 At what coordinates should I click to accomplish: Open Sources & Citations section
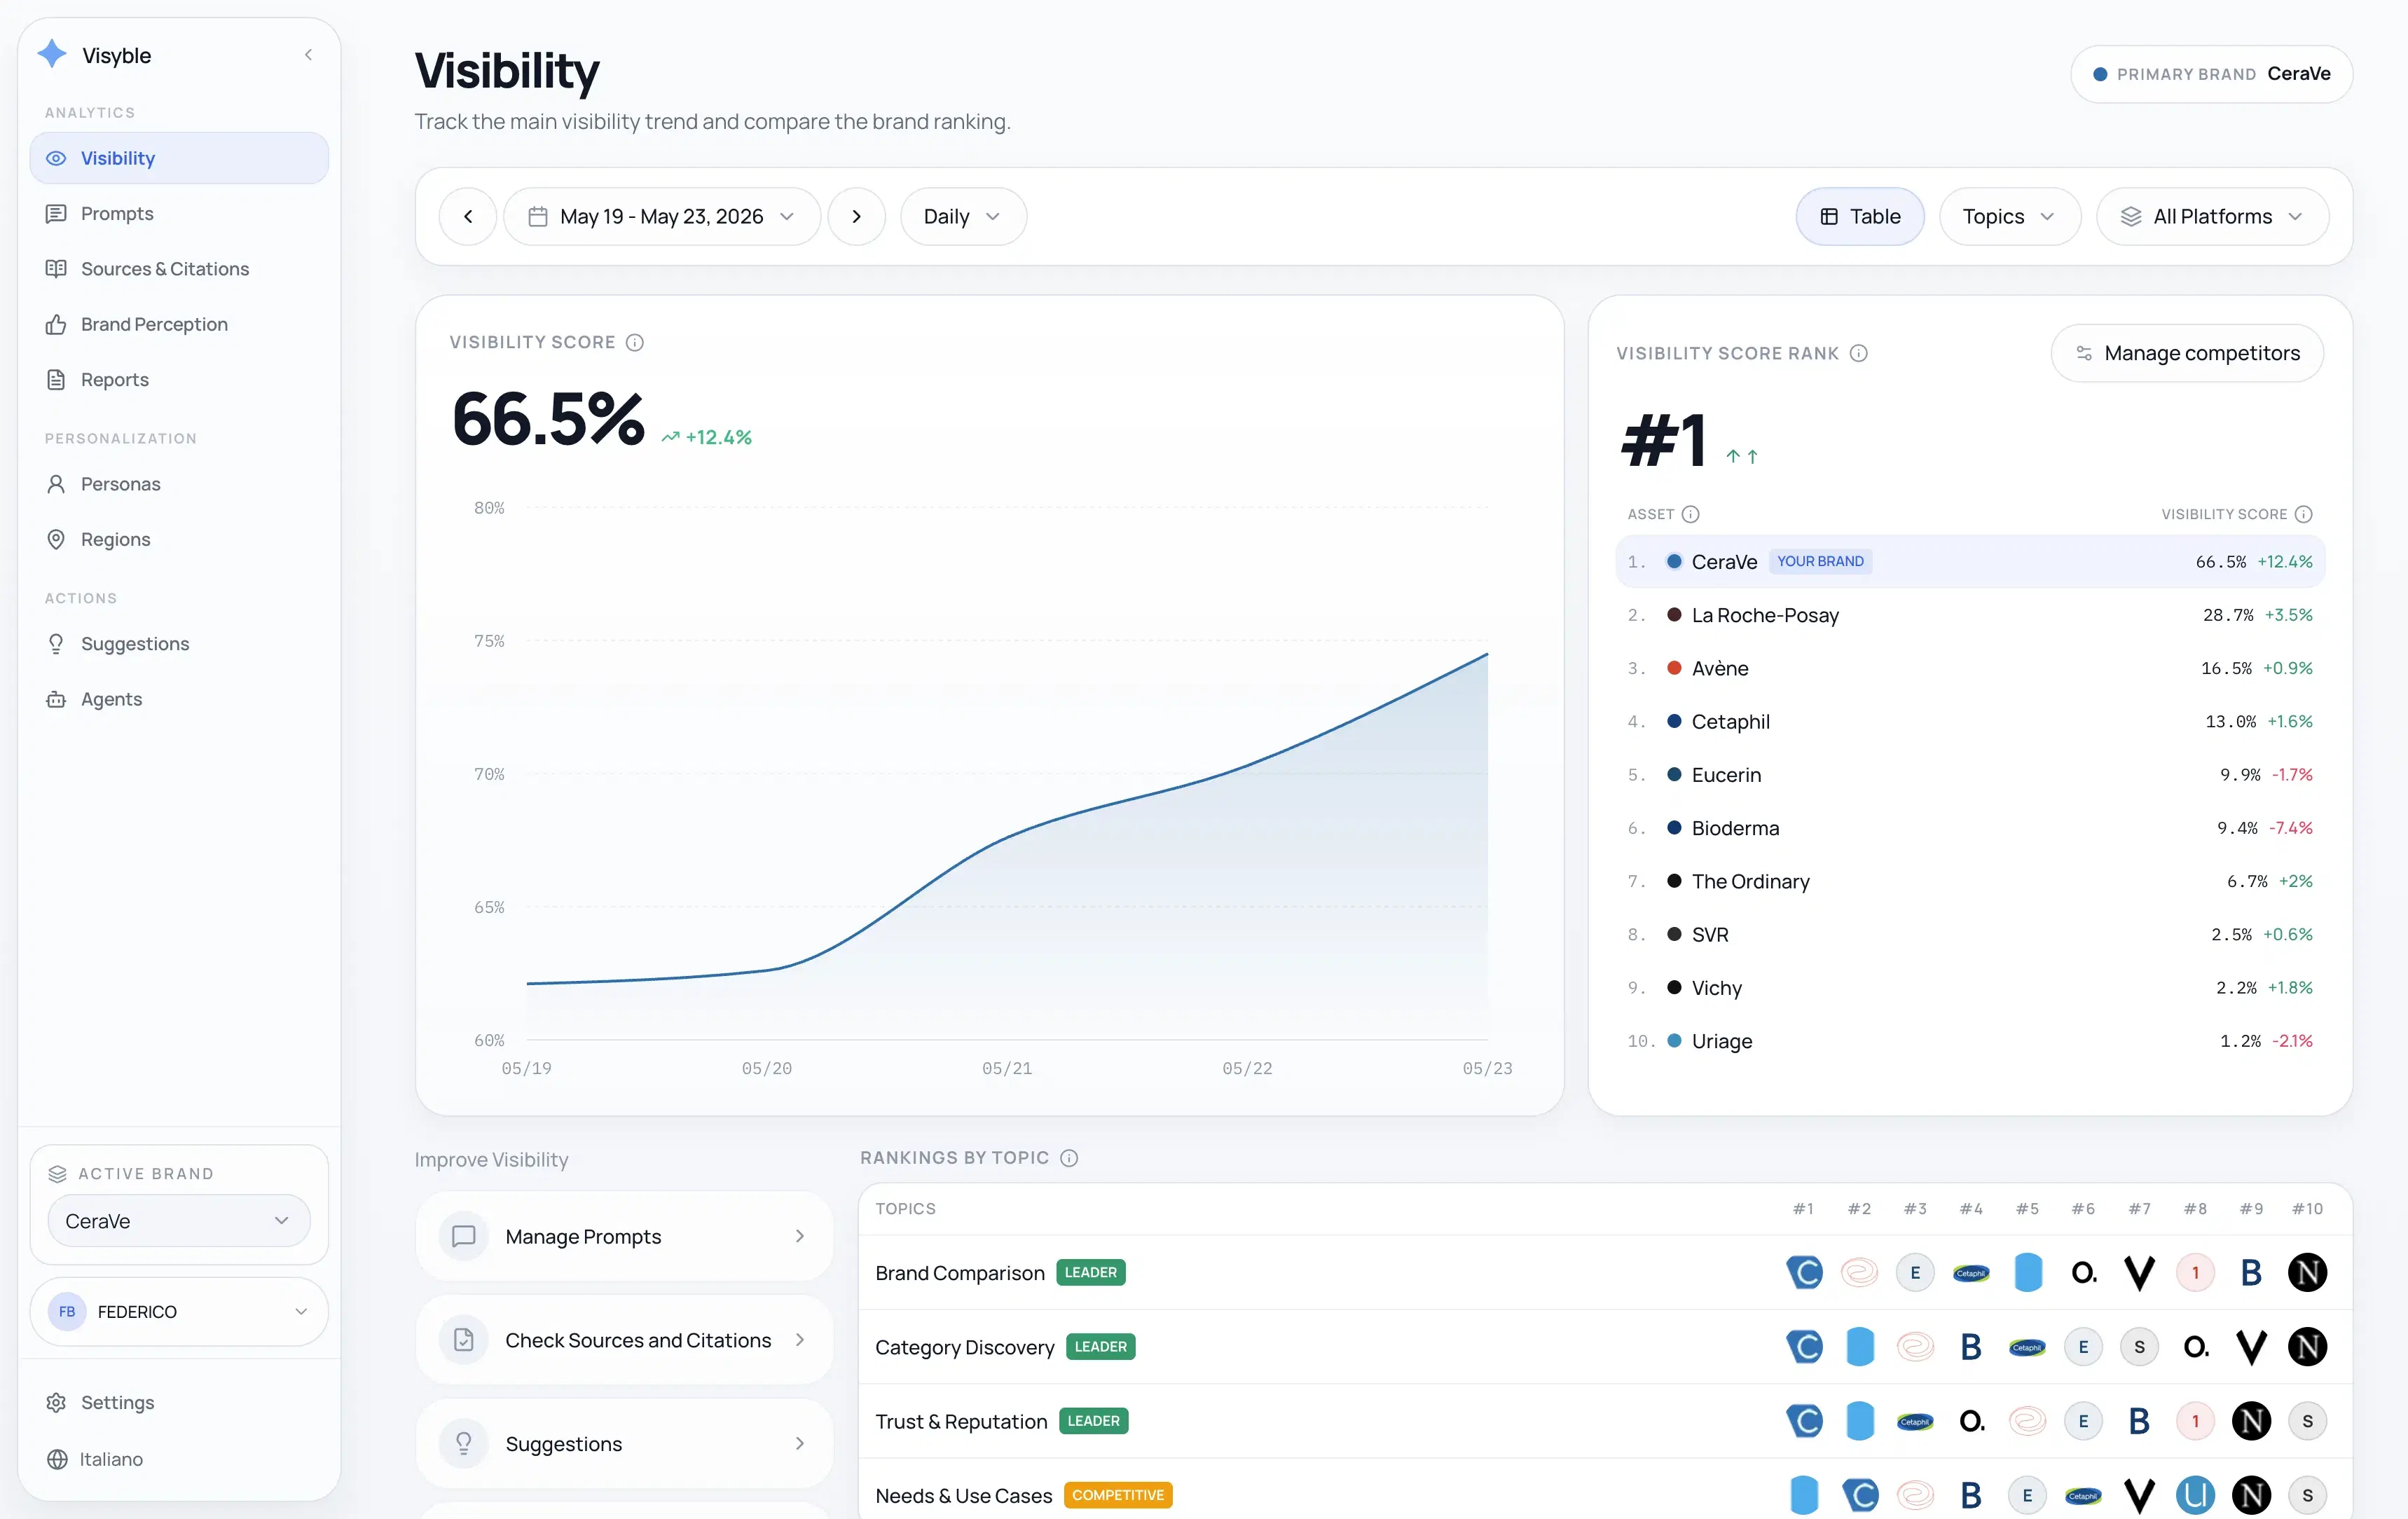(x=179, y=269)
